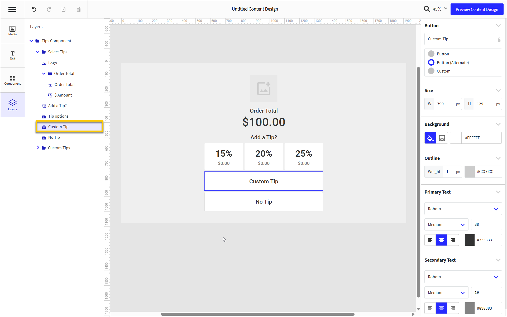Click the add page icon in toolbar

pyautogui.click(x=64, y=9)
